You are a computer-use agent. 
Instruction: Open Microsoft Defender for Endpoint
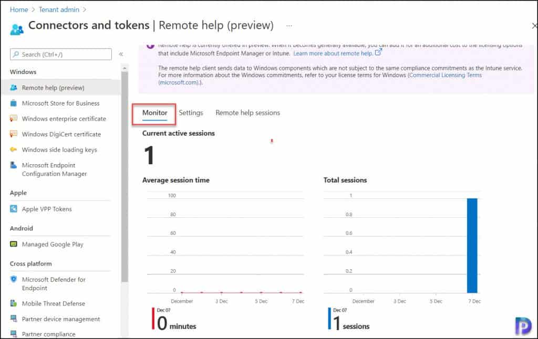point(54,283)
